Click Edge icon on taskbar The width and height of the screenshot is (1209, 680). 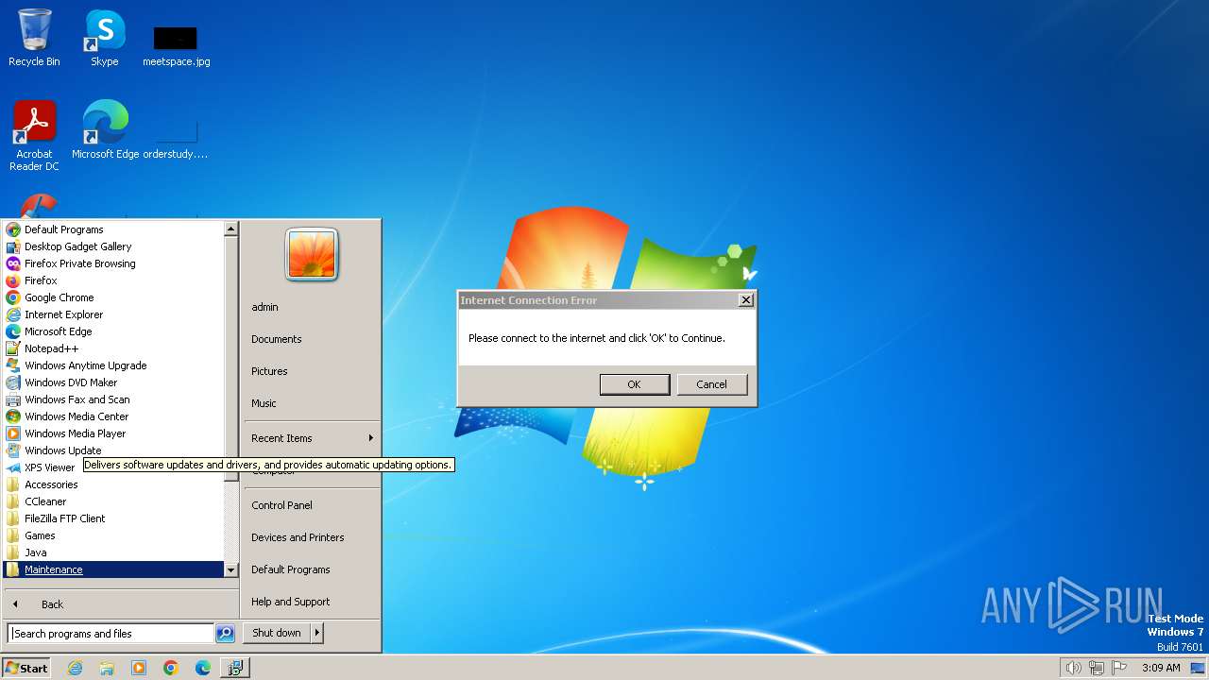[x=203, y=668]
